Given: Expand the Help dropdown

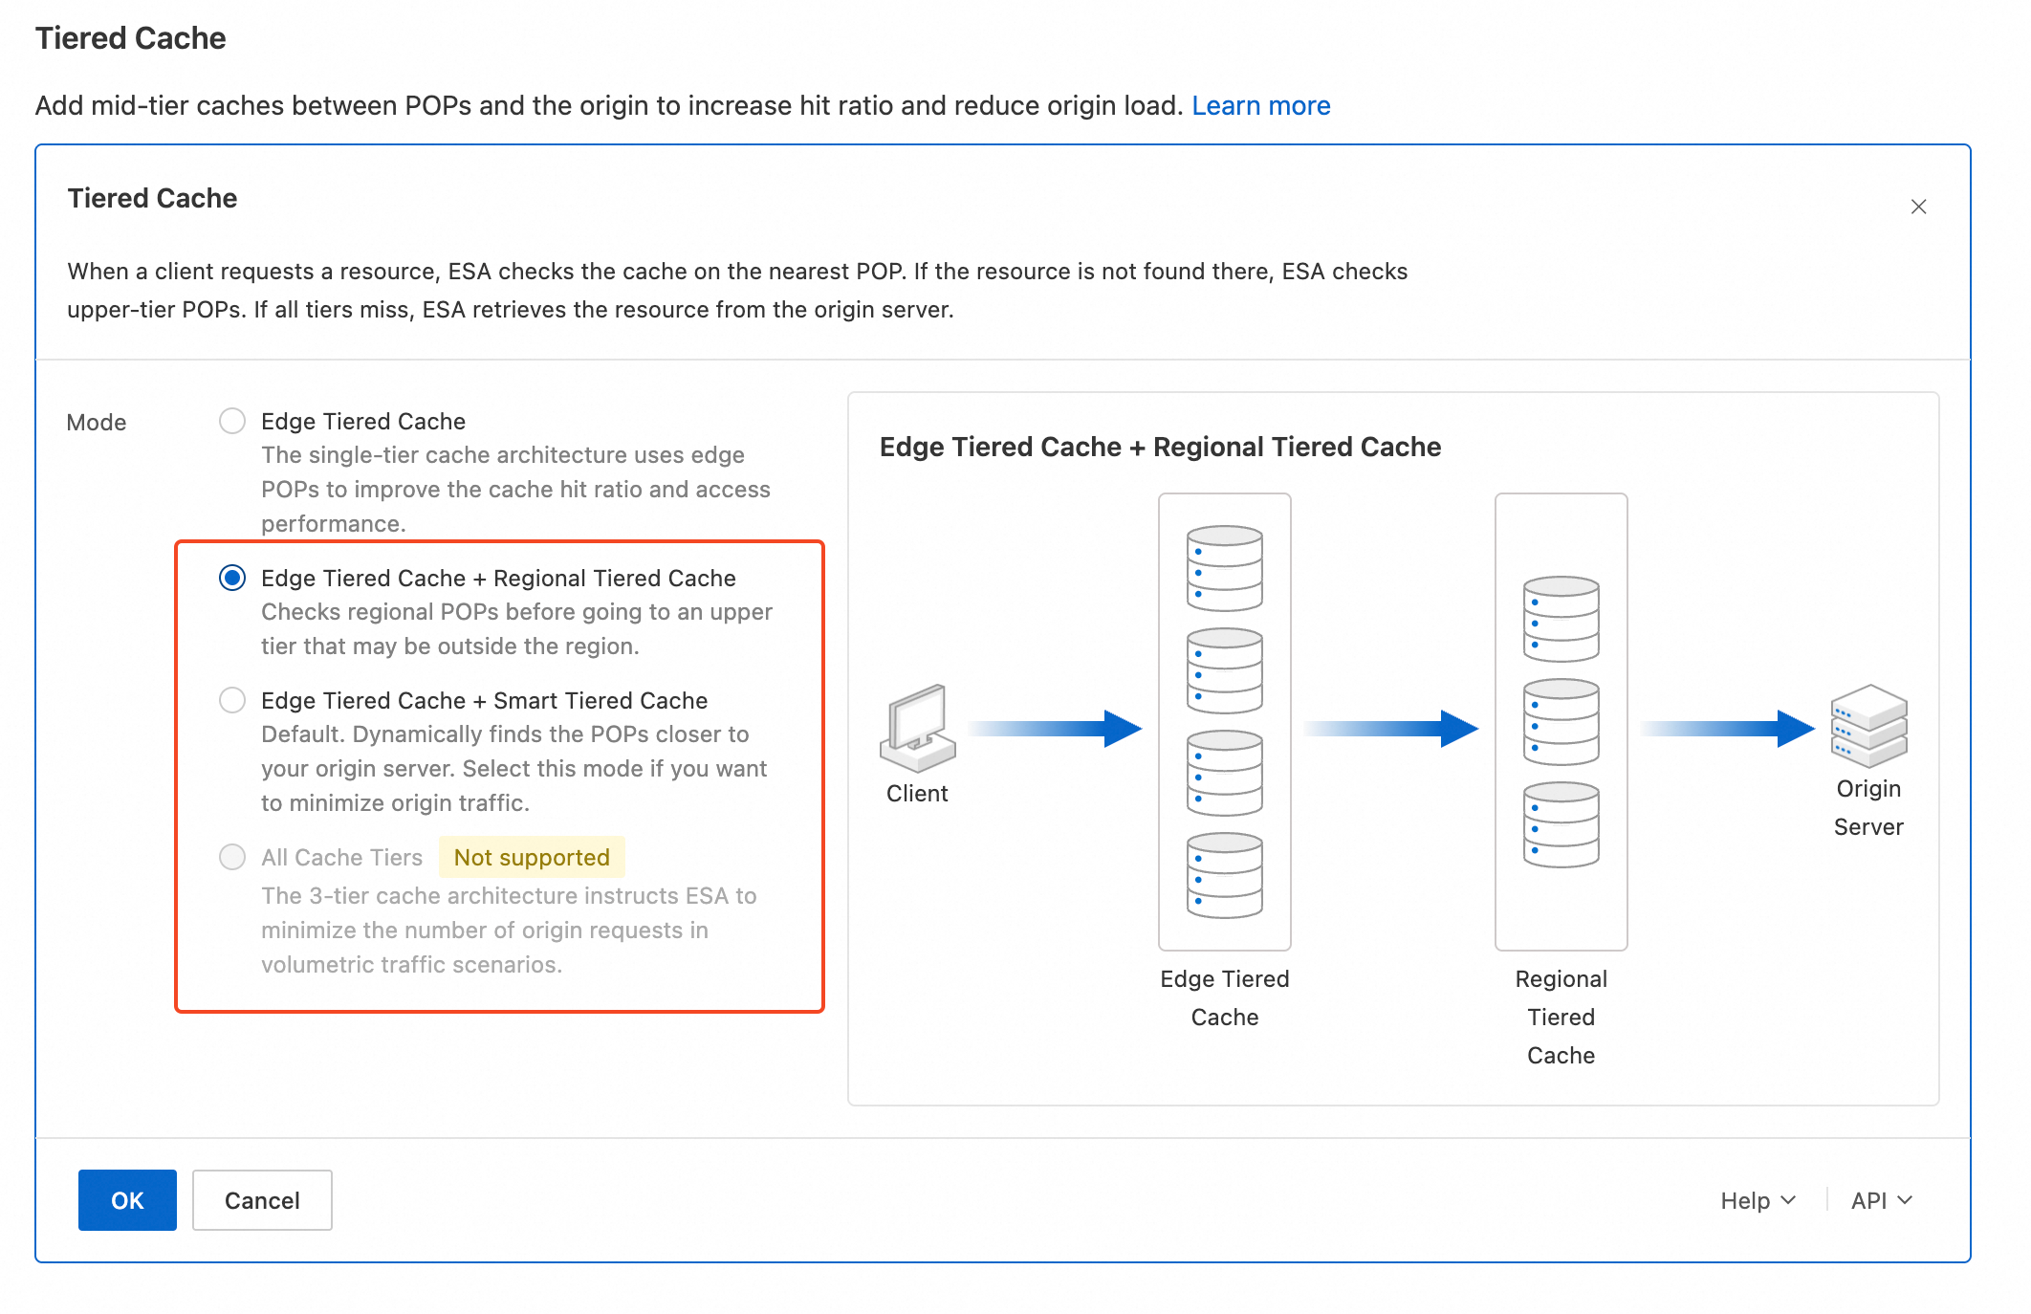Looking at the screenshot, I should [x=1758, y=1200].
